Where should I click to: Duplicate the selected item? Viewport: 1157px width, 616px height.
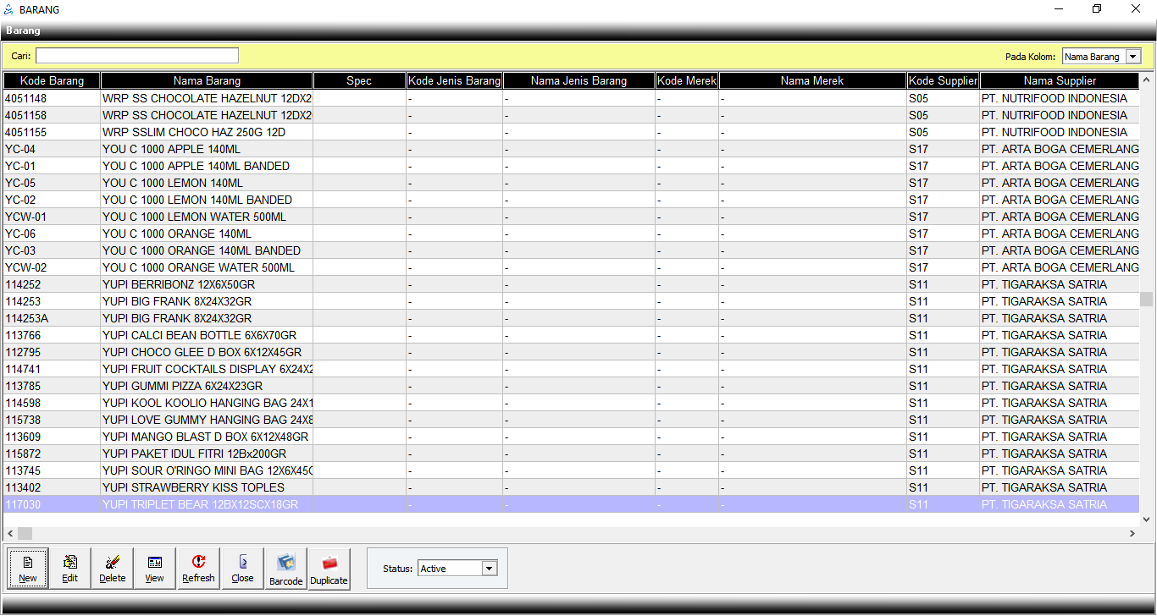click(x=329, y=569)
